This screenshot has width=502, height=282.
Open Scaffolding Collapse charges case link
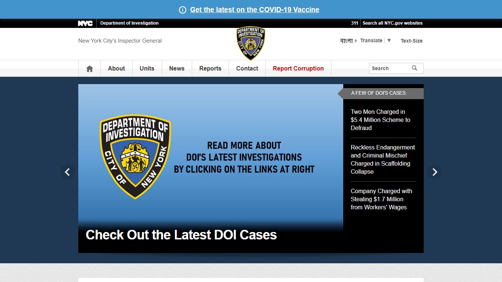[383, 159]
